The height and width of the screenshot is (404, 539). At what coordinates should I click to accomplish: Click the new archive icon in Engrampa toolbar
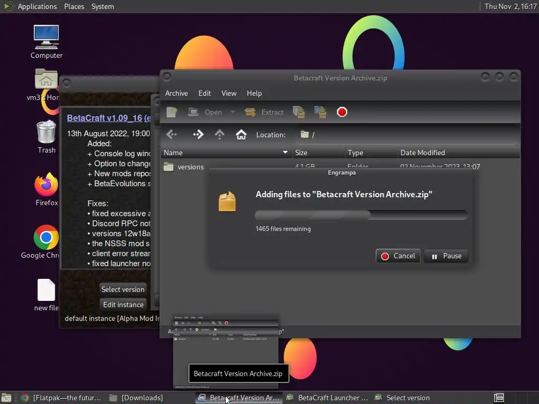[x=172, y=112]
